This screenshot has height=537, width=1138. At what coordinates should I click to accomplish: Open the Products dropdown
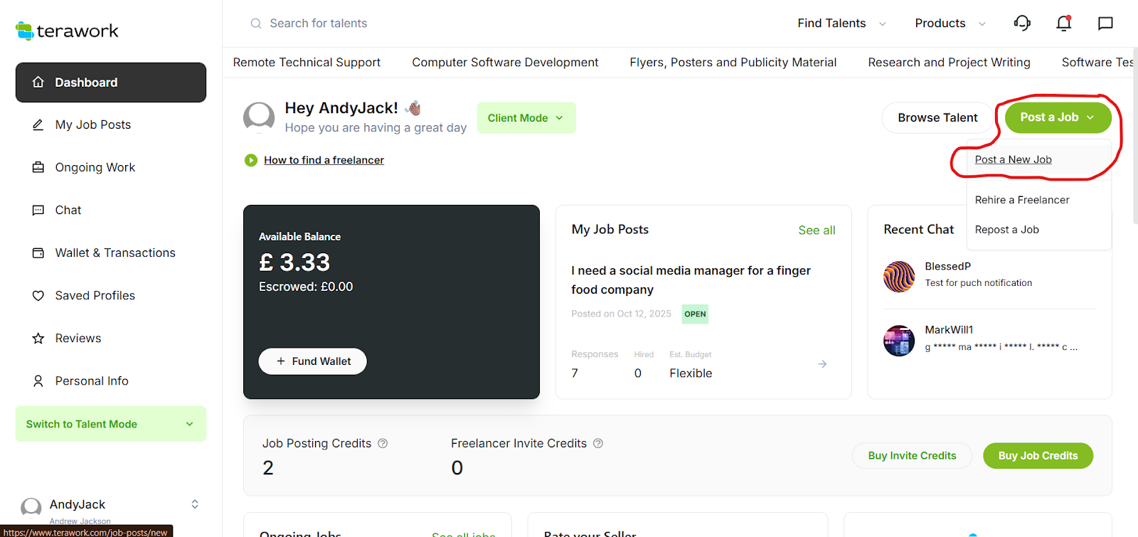coord(950,23)
